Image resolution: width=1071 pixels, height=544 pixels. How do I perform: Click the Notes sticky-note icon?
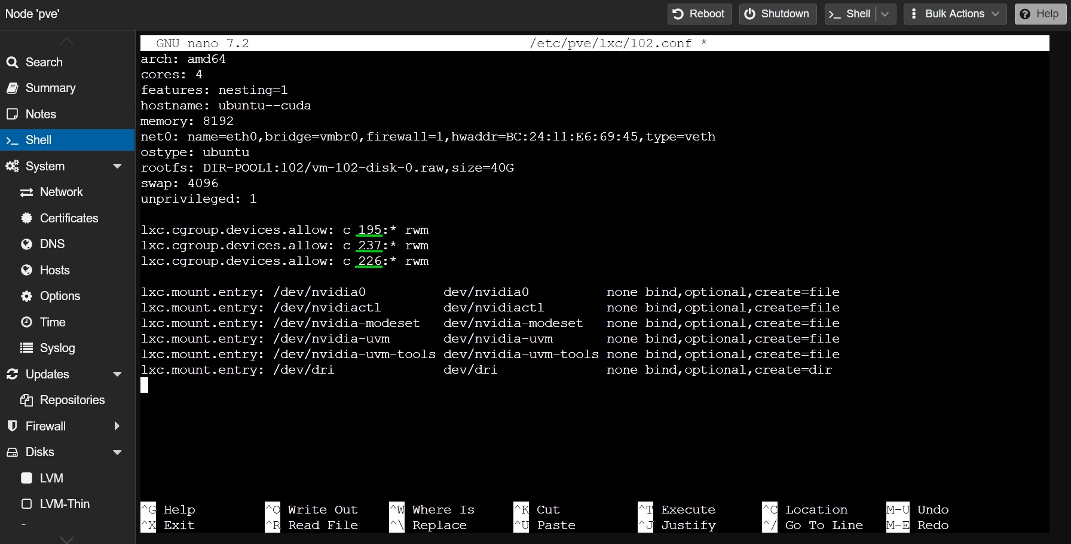[x=12, y=114]
